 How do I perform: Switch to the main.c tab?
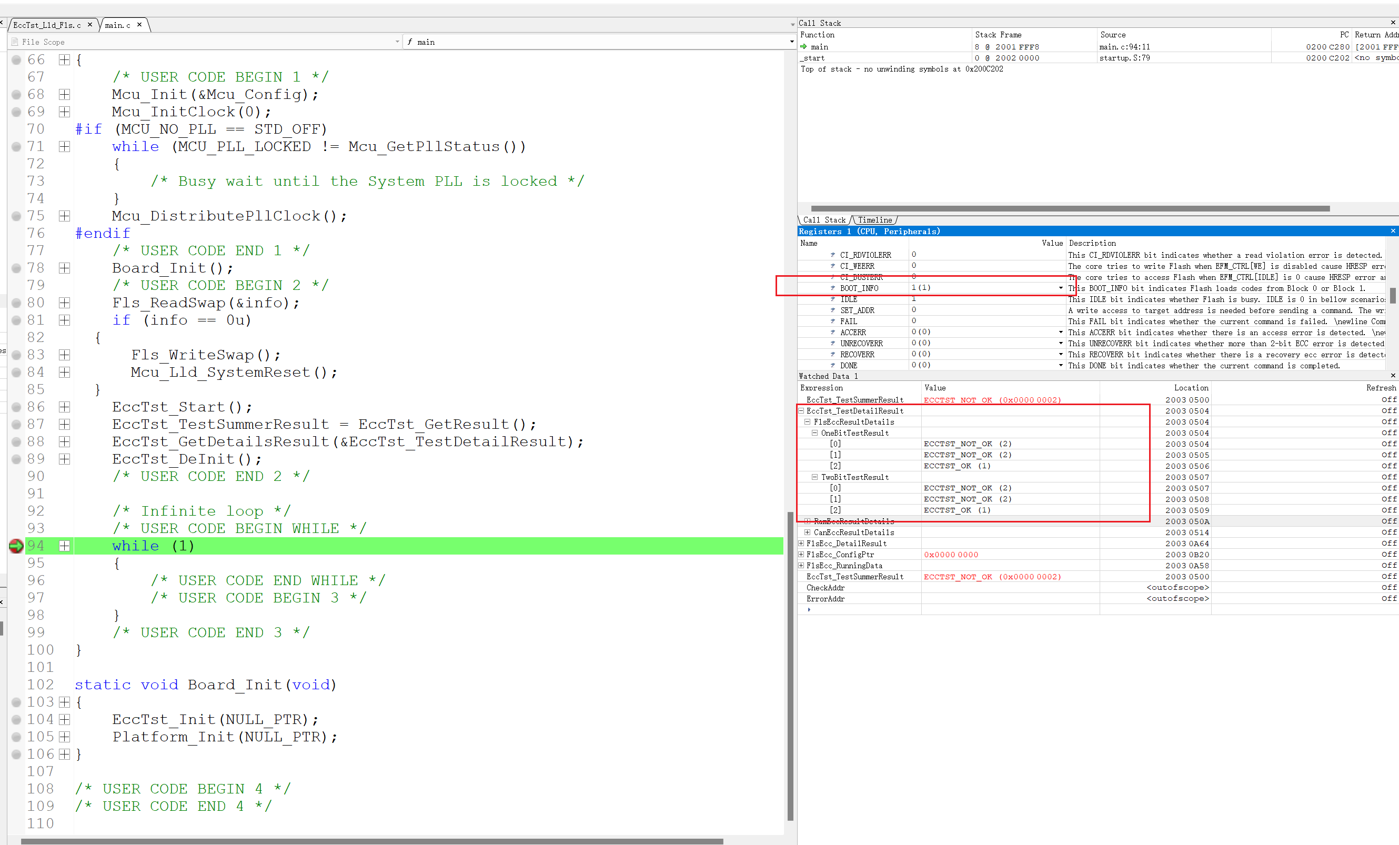117,25
